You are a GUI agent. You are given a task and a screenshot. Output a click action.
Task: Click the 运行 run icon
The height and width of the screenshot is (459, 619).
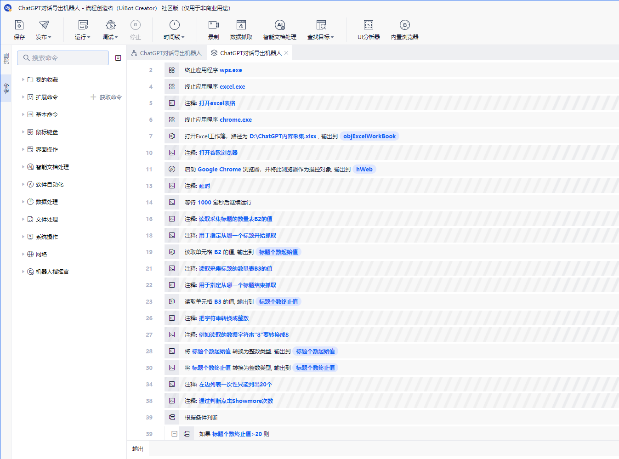(x=83, y=25)
